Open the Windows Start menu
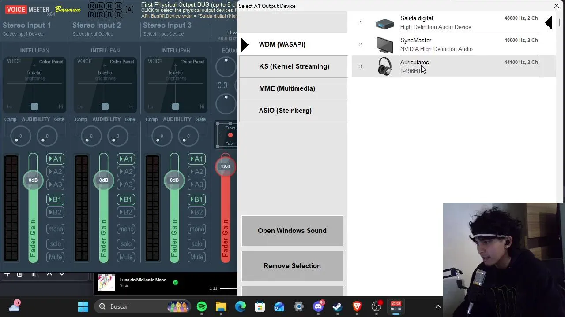This screenshot has width=565, height=317. (83, 306)
